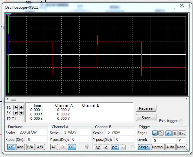Set Channel B coupling to DC
This screenshot has width=193, height=157.
(115, 148)
